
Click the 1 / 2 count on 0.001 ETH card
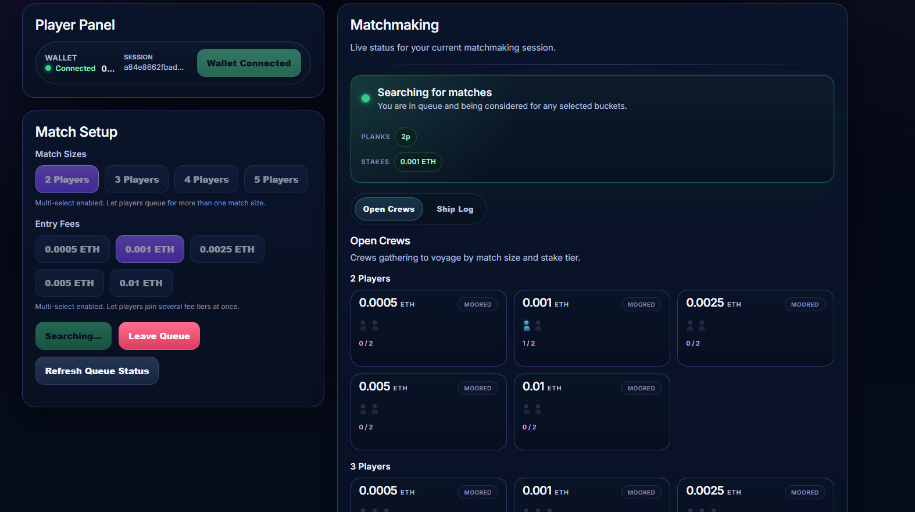point(528,343)
